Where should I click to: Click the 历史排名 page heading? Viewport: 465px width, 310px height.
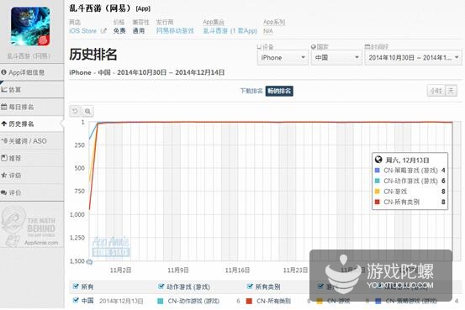point(93,55)
